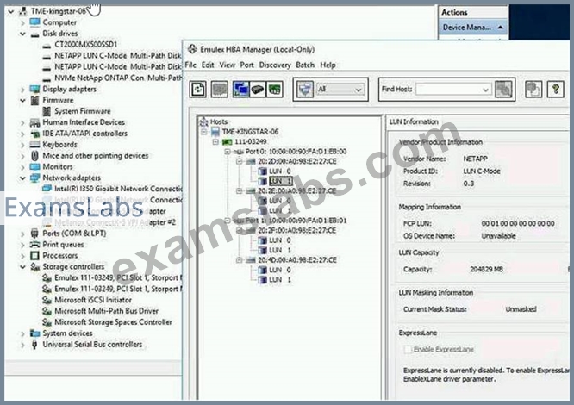574x405 pixels.
Task: Switch to Host view toolbar icon
Action: pos(240,90)
